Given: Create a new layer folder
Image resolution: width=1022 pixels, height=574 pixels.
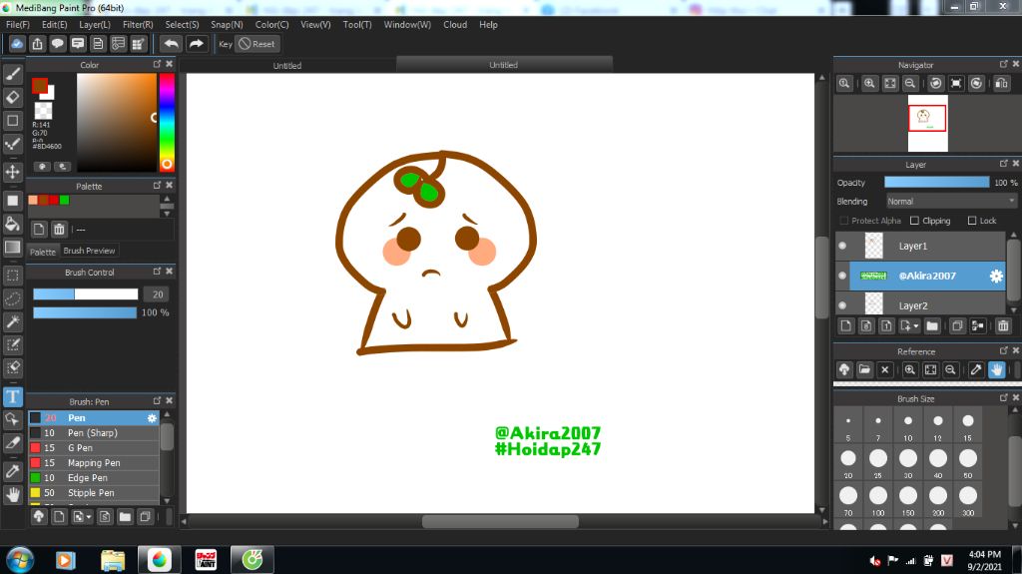Looking at the screenshot, I should [x=932, y=326].
